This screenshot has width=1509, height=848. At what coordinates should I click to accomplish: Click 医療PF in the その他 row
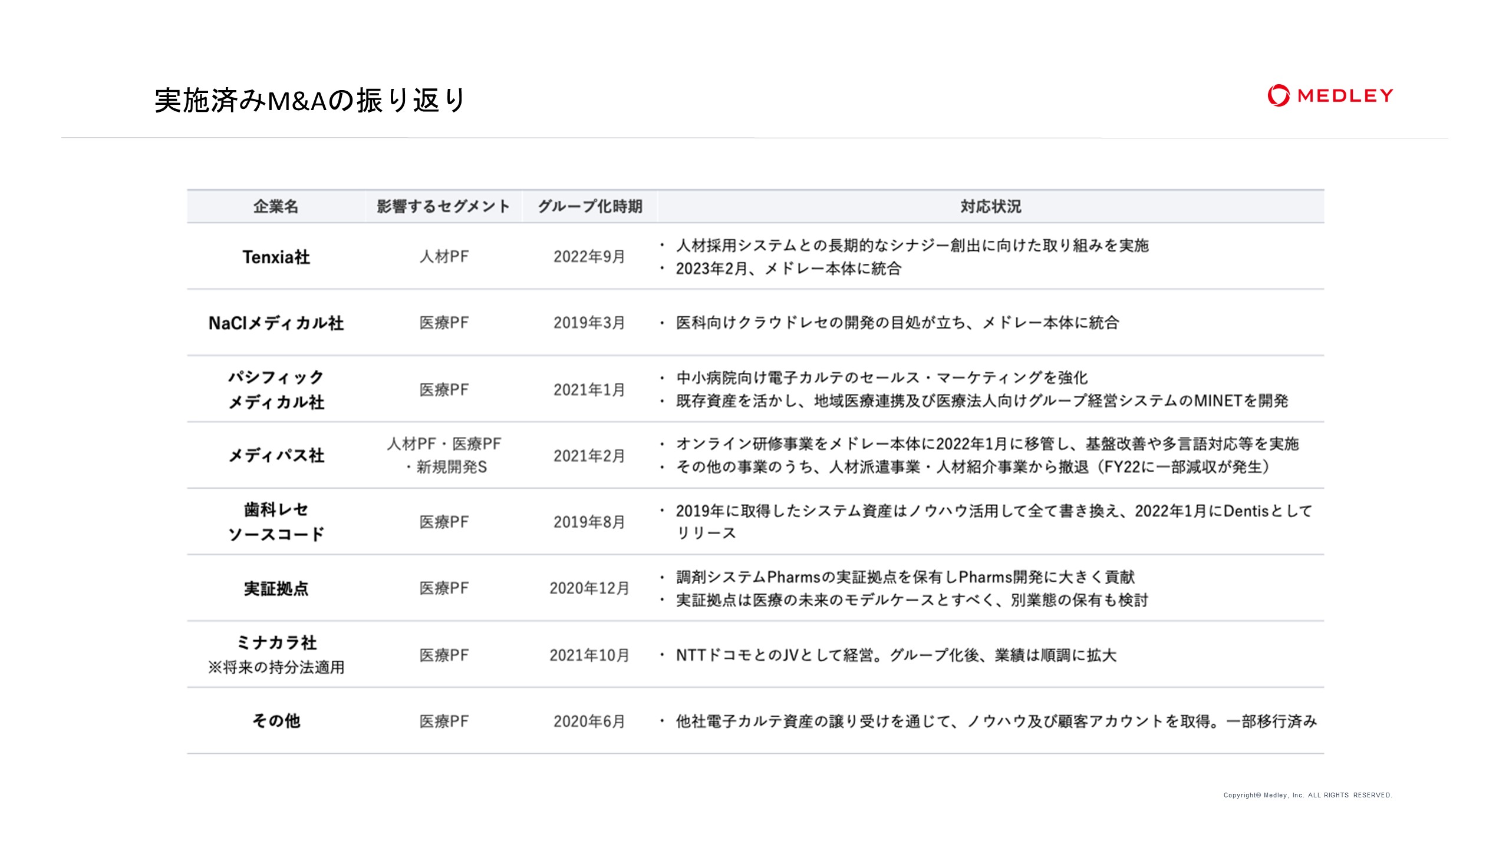pyautogui.click(x=444, y=721)
